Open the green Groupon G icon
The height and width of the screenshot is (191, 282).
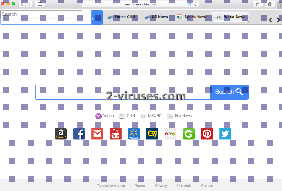(189, 134)
